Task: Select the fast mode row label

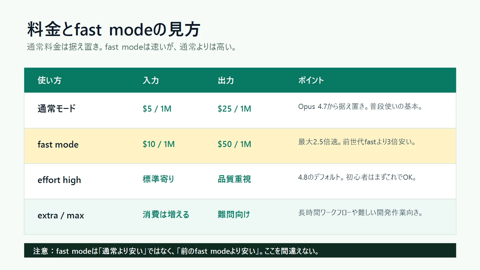Action: click(x=58, y=144)
